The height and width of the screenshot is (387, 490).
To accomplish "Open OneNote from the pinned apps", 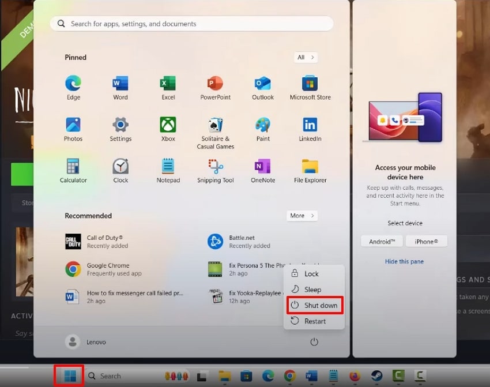I will click(x=262, y=170).
